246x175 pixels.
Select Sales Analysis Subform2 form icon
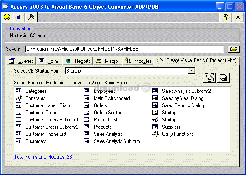tap(155, 91)
